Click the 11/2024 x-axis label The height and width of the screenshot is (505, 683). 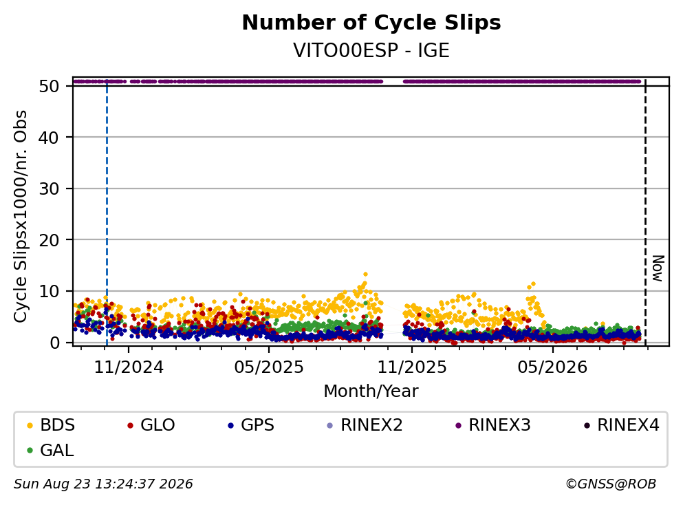(x=129, y=367)
